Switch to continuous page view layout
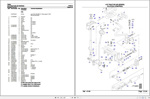The height and width of the screenshot is (99, 150). click(x=140, y=98)
